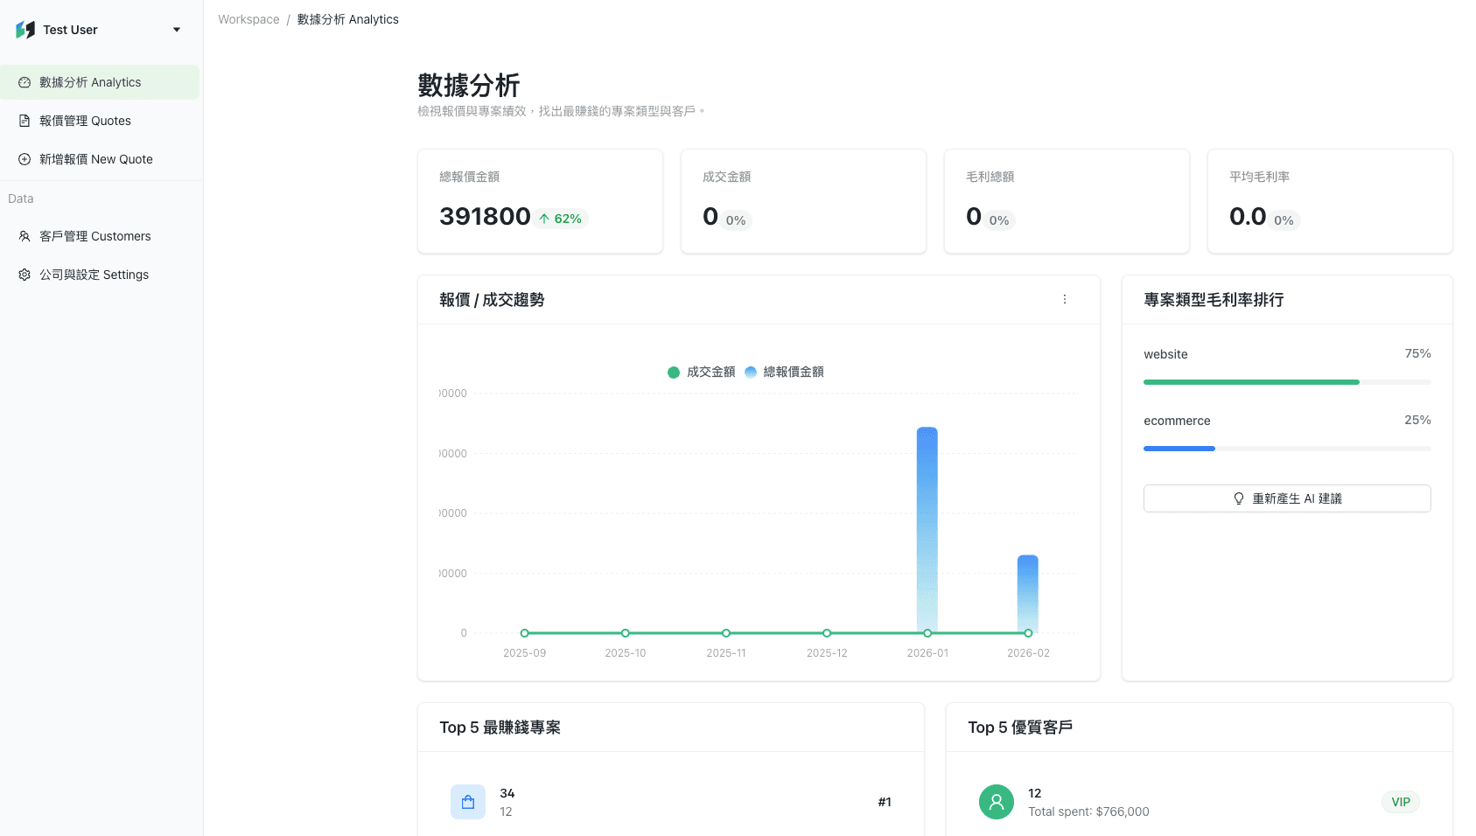Open the chart options kebab menu

1065,299
